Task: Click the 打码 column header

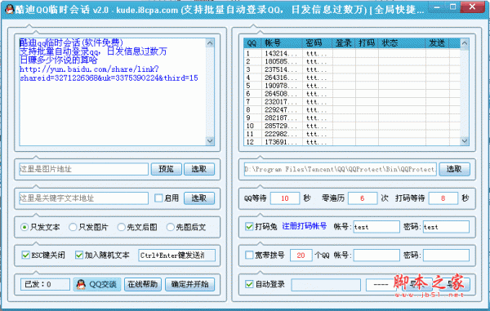Action: pos(367,43)
